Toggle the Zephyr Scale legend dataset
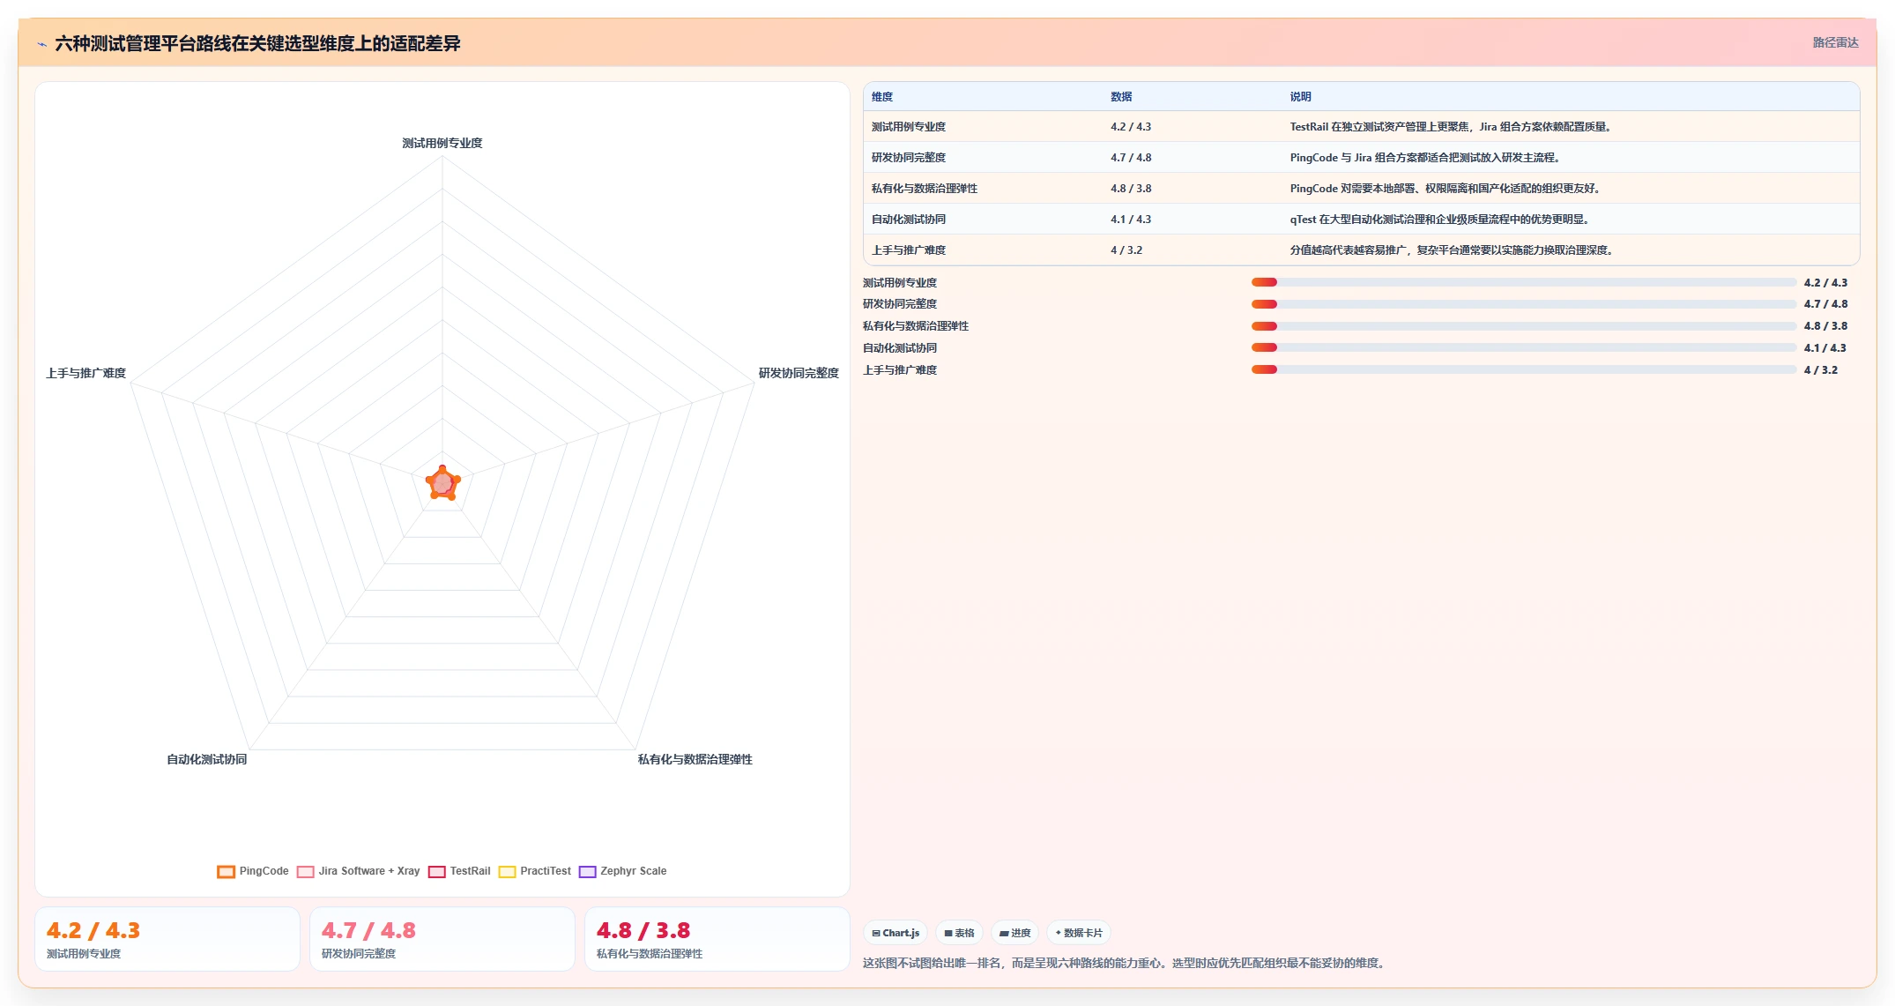The image size is (1895, 1006). (622, 871)
